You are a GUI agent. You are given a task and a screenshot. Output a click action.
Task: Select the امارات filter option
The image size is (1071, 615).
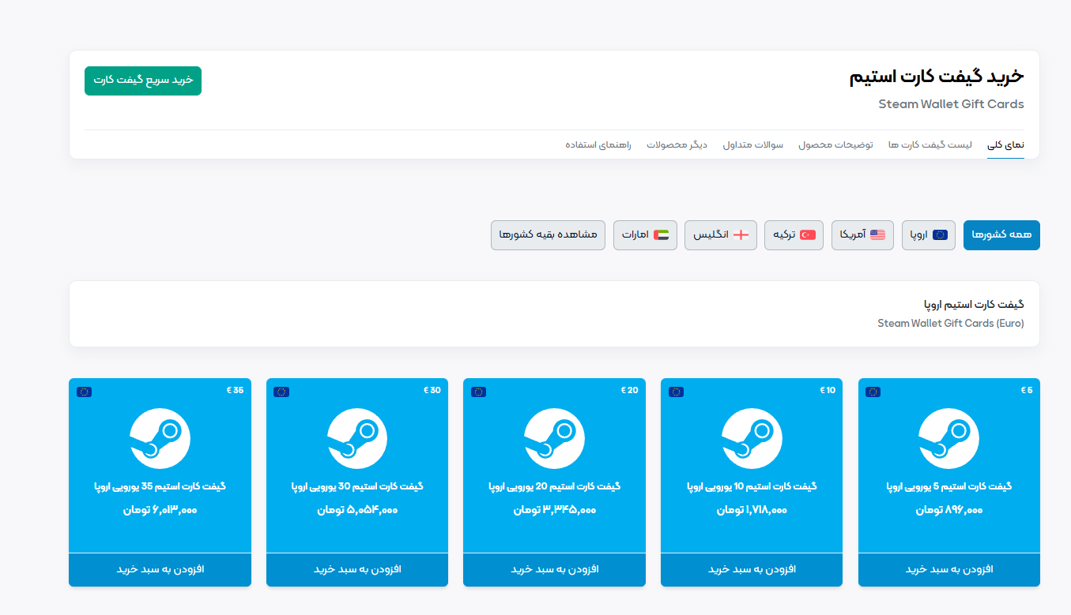click(x=645, y=234)
